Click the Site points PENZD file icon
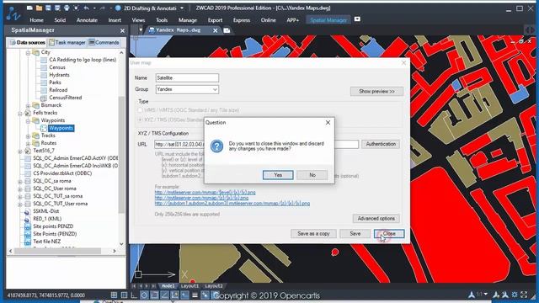 [28, 226]
